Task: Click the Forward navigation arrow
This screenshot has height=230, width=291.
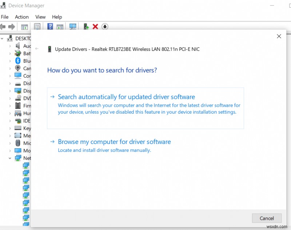Action: click(x=11, y=26)
